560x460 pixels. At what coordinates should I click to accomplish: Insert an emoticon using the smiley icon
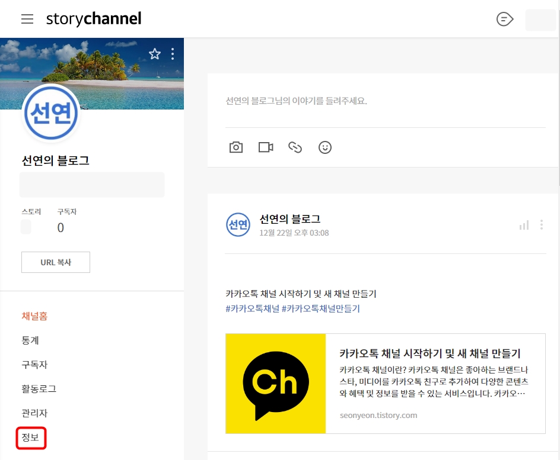pyautogui.click(x=324, y=147)
